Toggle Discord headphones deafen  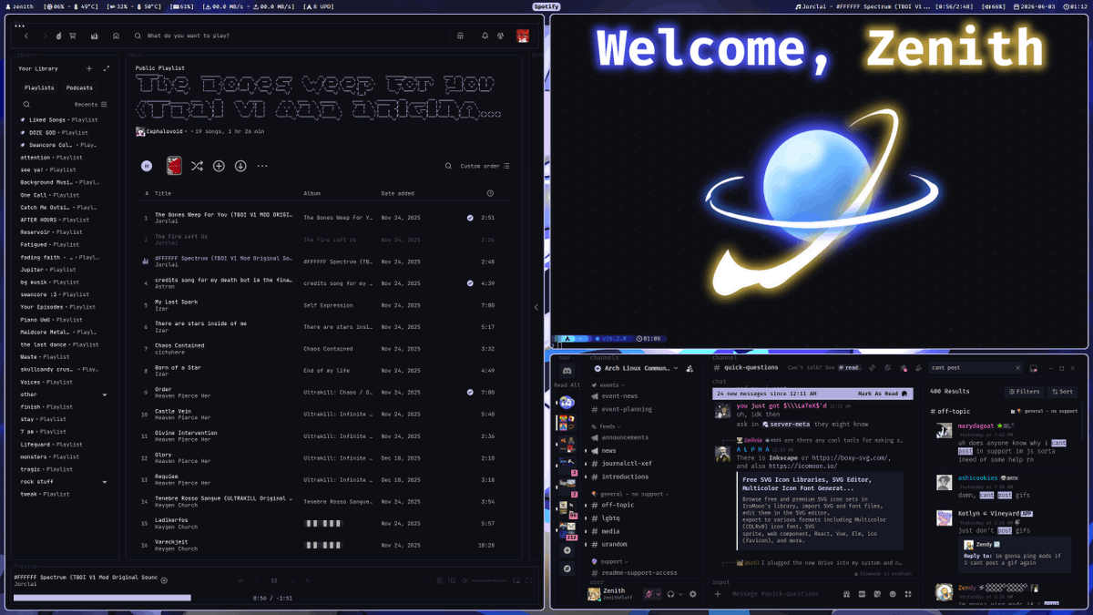tap(670, 594)
